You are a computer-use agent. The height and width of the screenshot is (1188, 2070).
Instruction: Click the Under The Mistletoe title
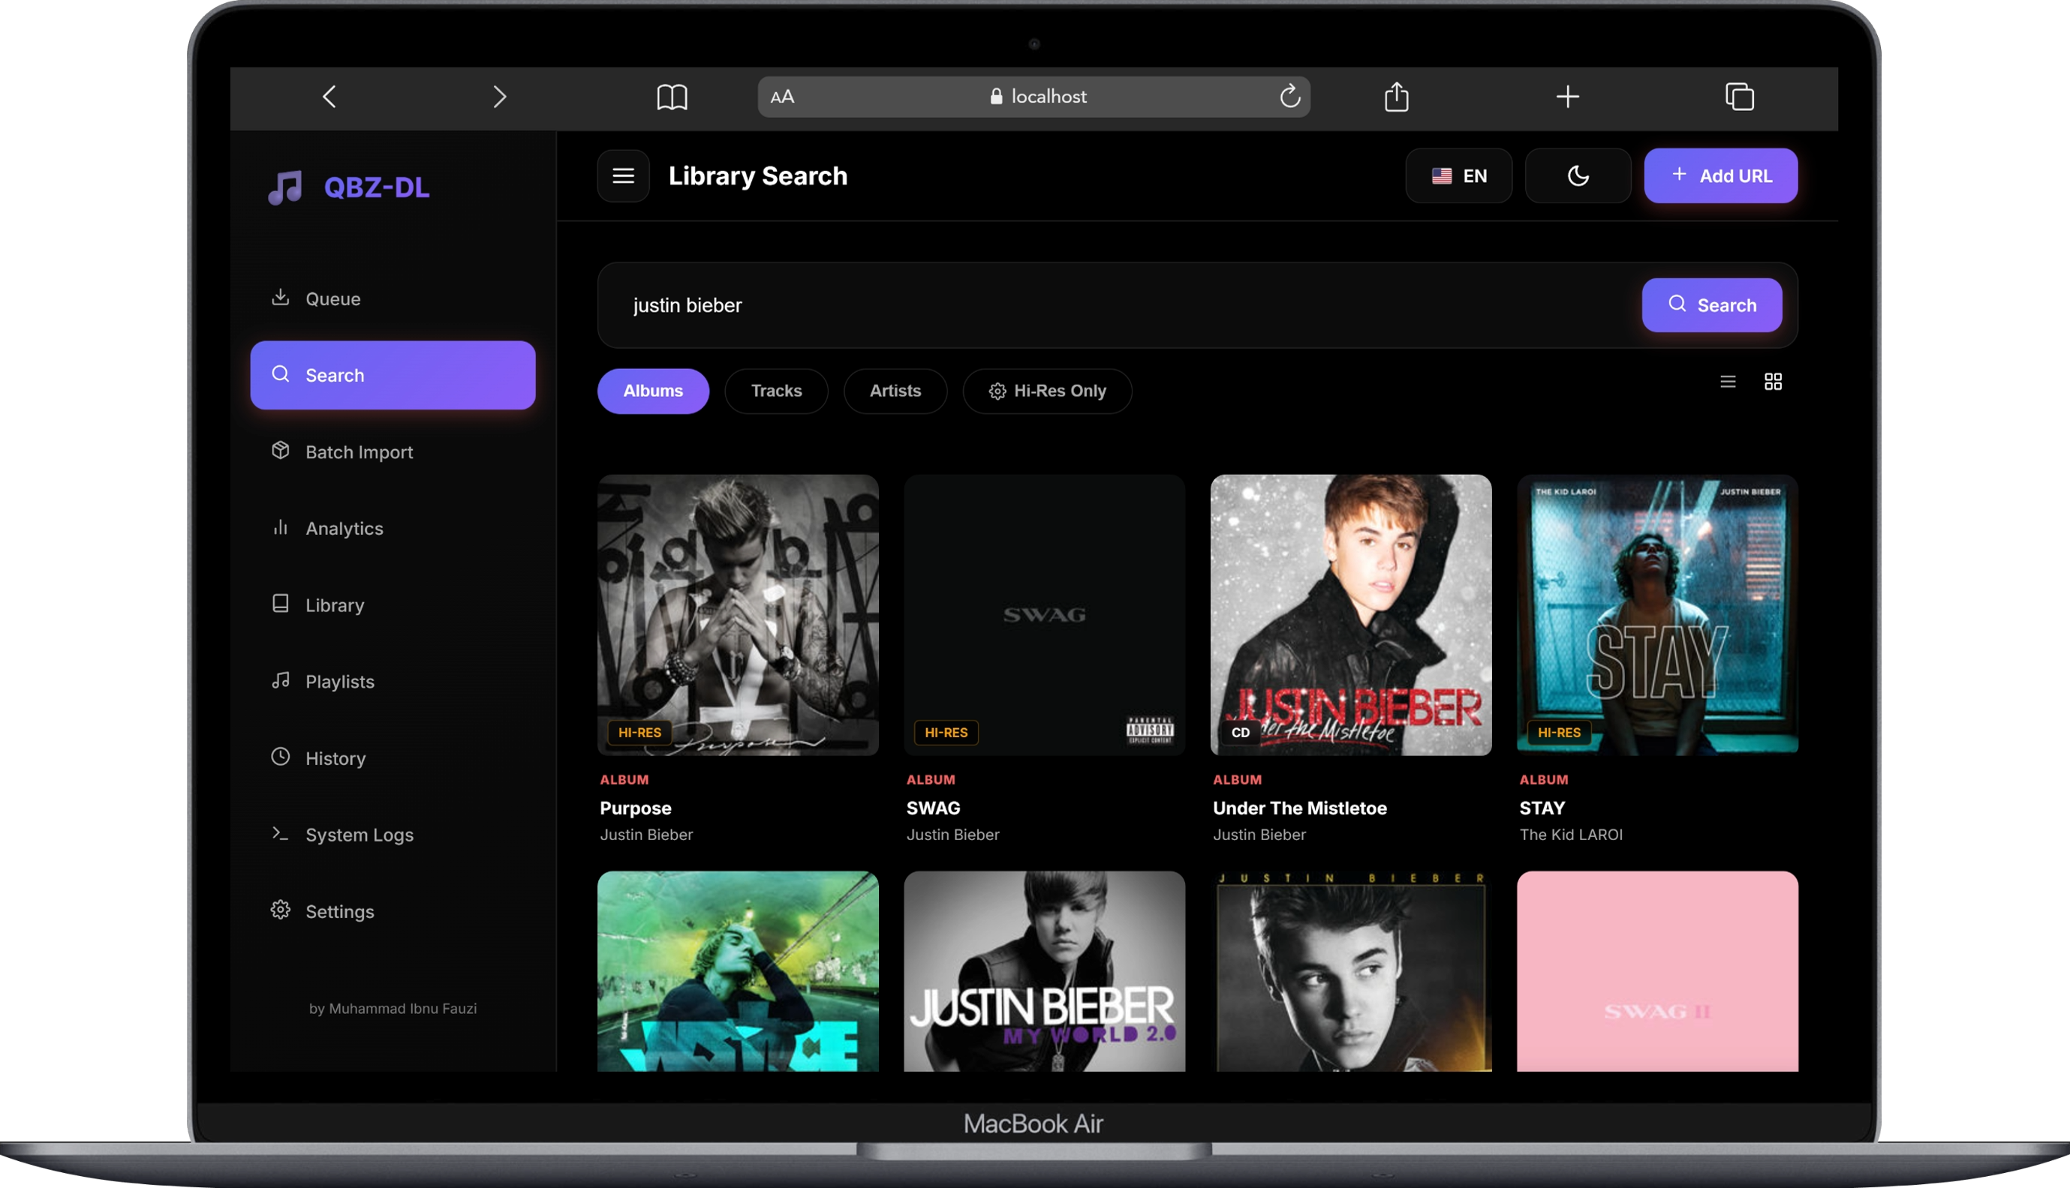1299,808
